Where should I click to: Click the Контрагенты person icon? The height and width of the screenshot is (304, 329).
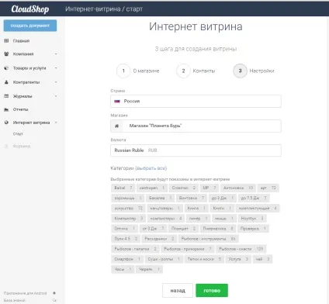[x=6, y=82]
